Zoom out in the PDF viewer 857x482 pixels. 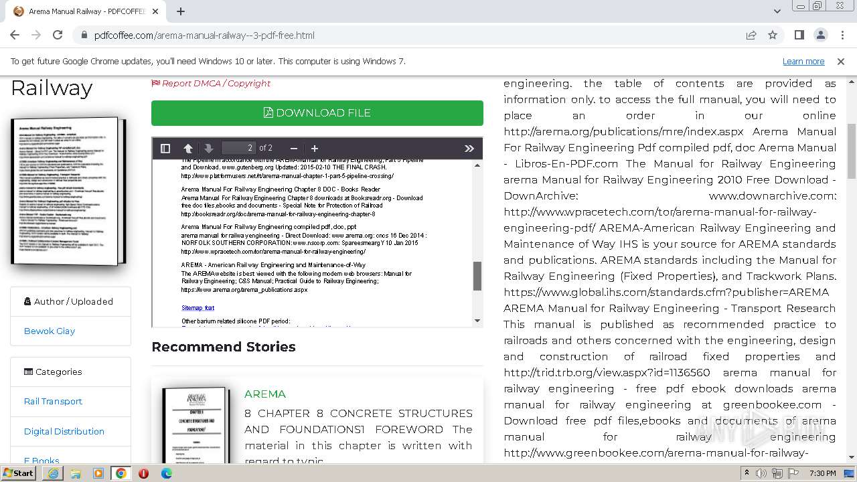(293, 148)
